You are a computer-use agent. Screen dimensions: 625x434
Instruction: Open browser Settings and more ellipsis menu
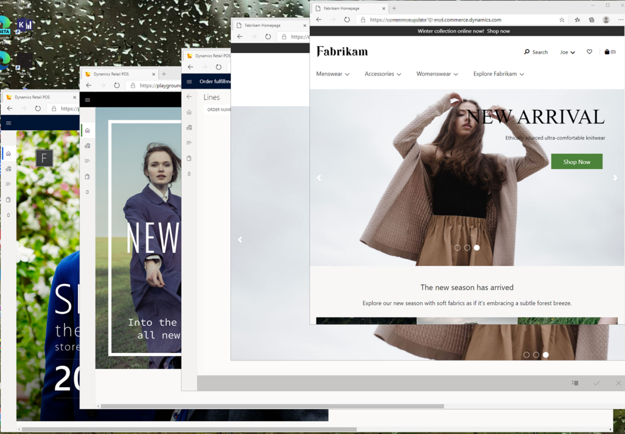click(x=620, y=20)
